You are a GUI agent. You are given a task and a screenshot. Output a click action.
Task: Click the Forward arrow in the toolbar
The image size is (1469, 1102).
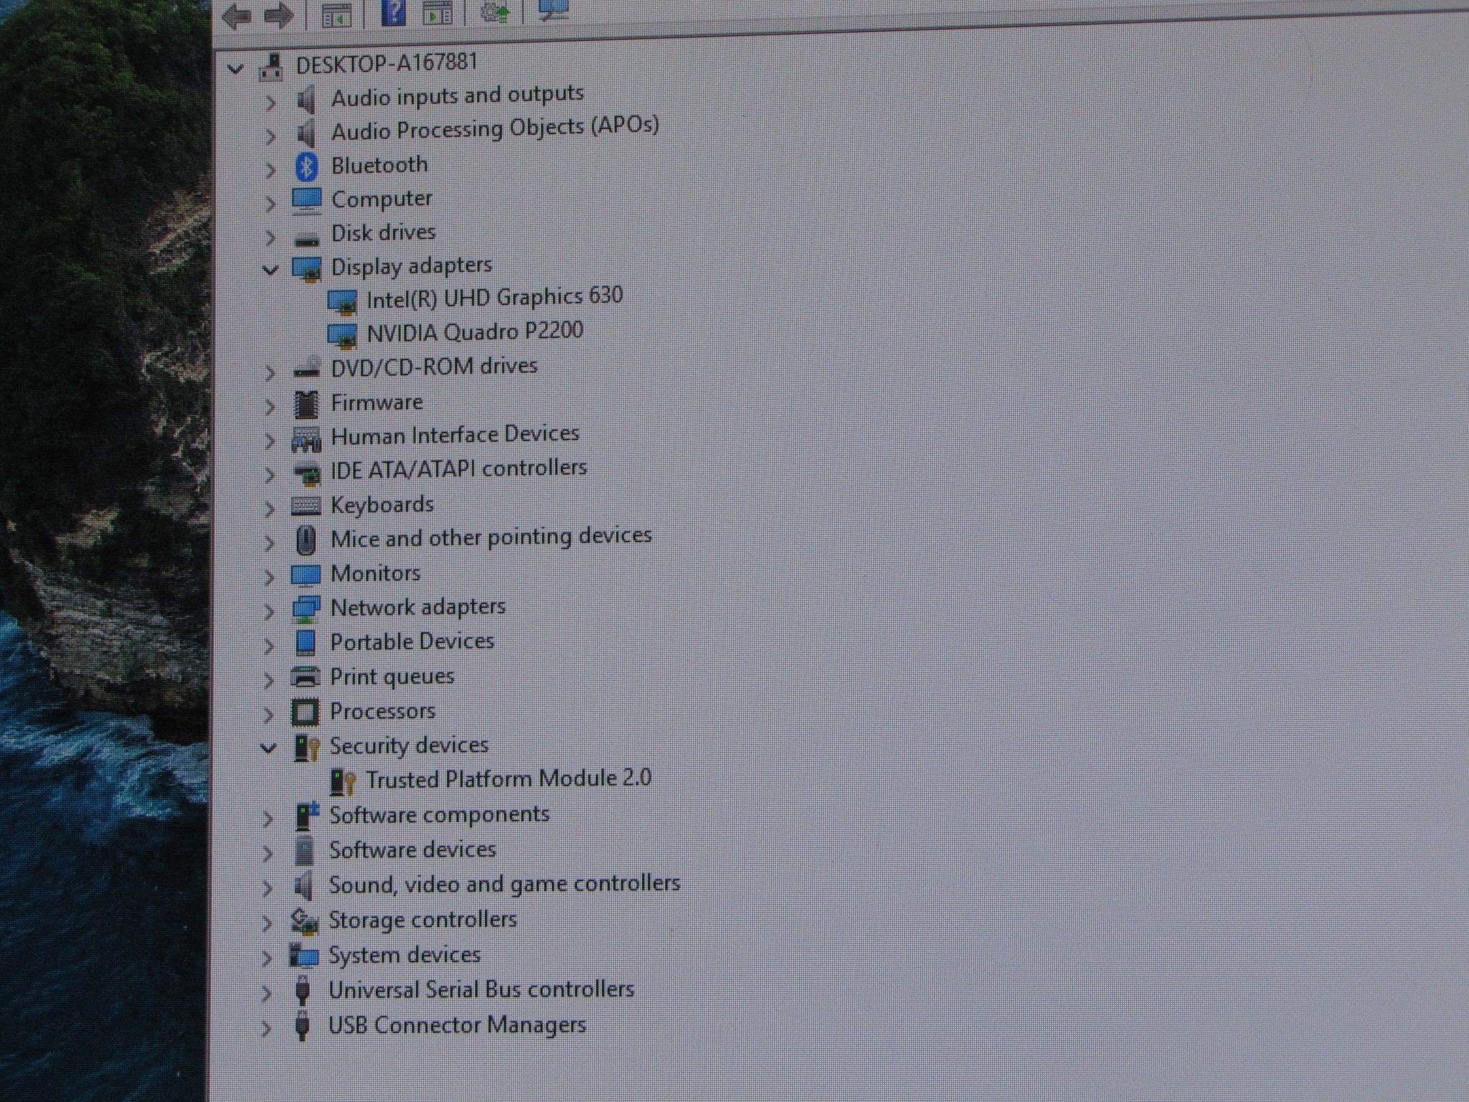(278, 15)
